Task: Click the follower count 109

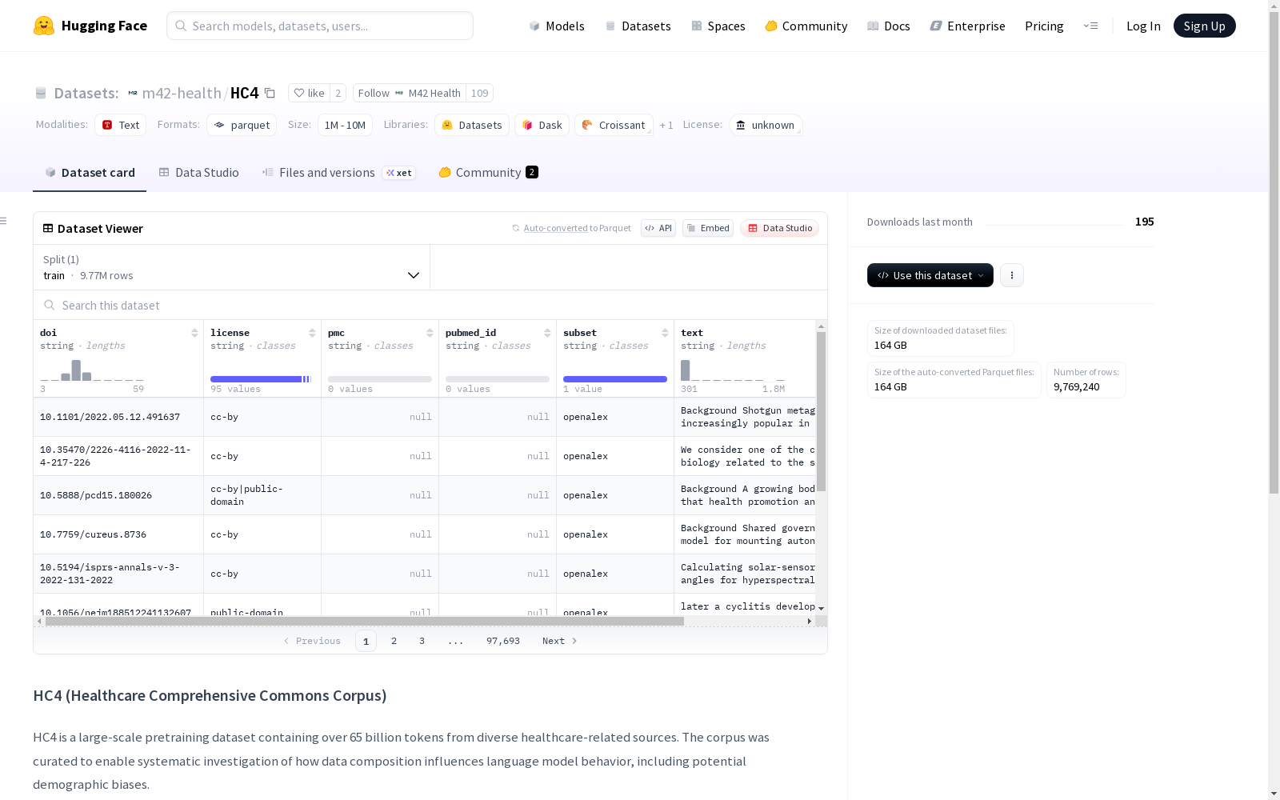Action: (480, 93)
